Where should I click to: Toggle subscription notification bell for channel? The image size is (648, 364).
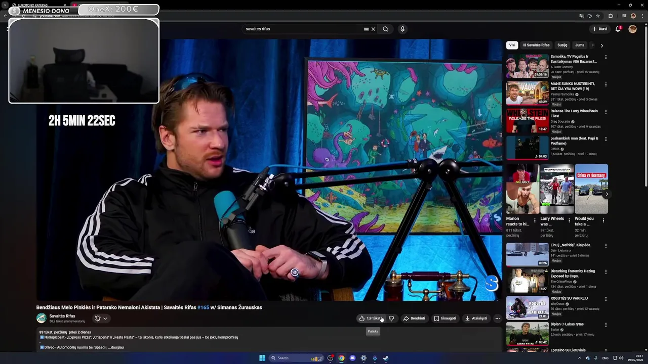pyautogui.click(x=98, y=318)
